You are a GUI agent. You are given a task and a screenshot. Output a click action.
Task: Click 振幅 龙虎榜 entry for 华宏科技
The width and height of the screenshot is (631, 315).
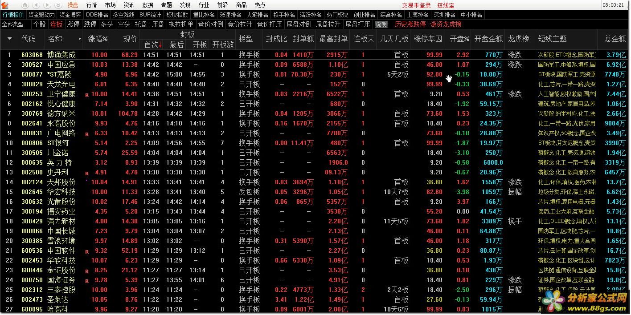[515, 192]
